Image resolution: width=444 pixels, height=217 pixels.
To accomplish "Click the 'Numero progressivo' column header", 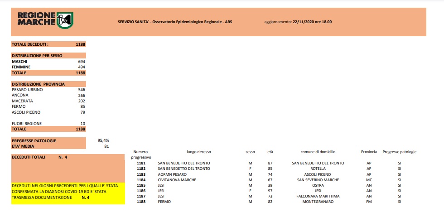I will [141, 154].
